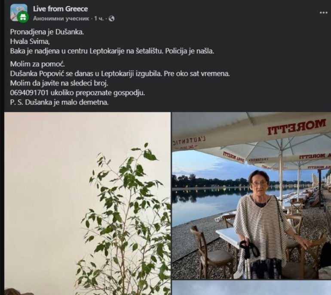Screen dimensions: 331x295
Task: Click the line Molim da javite na sledeci broj
Action: click(59, 83)
